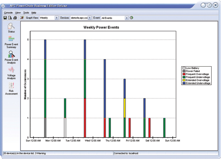Click the red Frequent Overvoltage legend swatch
This screenshot has height=159, width=221.
tap(184, 74)
